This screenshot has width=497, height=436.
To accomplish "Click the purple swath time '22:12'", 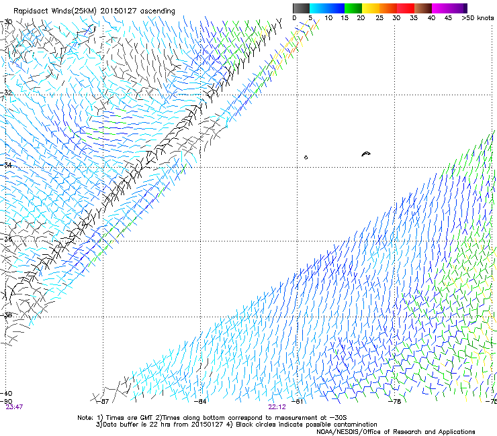I will (277, 407).
